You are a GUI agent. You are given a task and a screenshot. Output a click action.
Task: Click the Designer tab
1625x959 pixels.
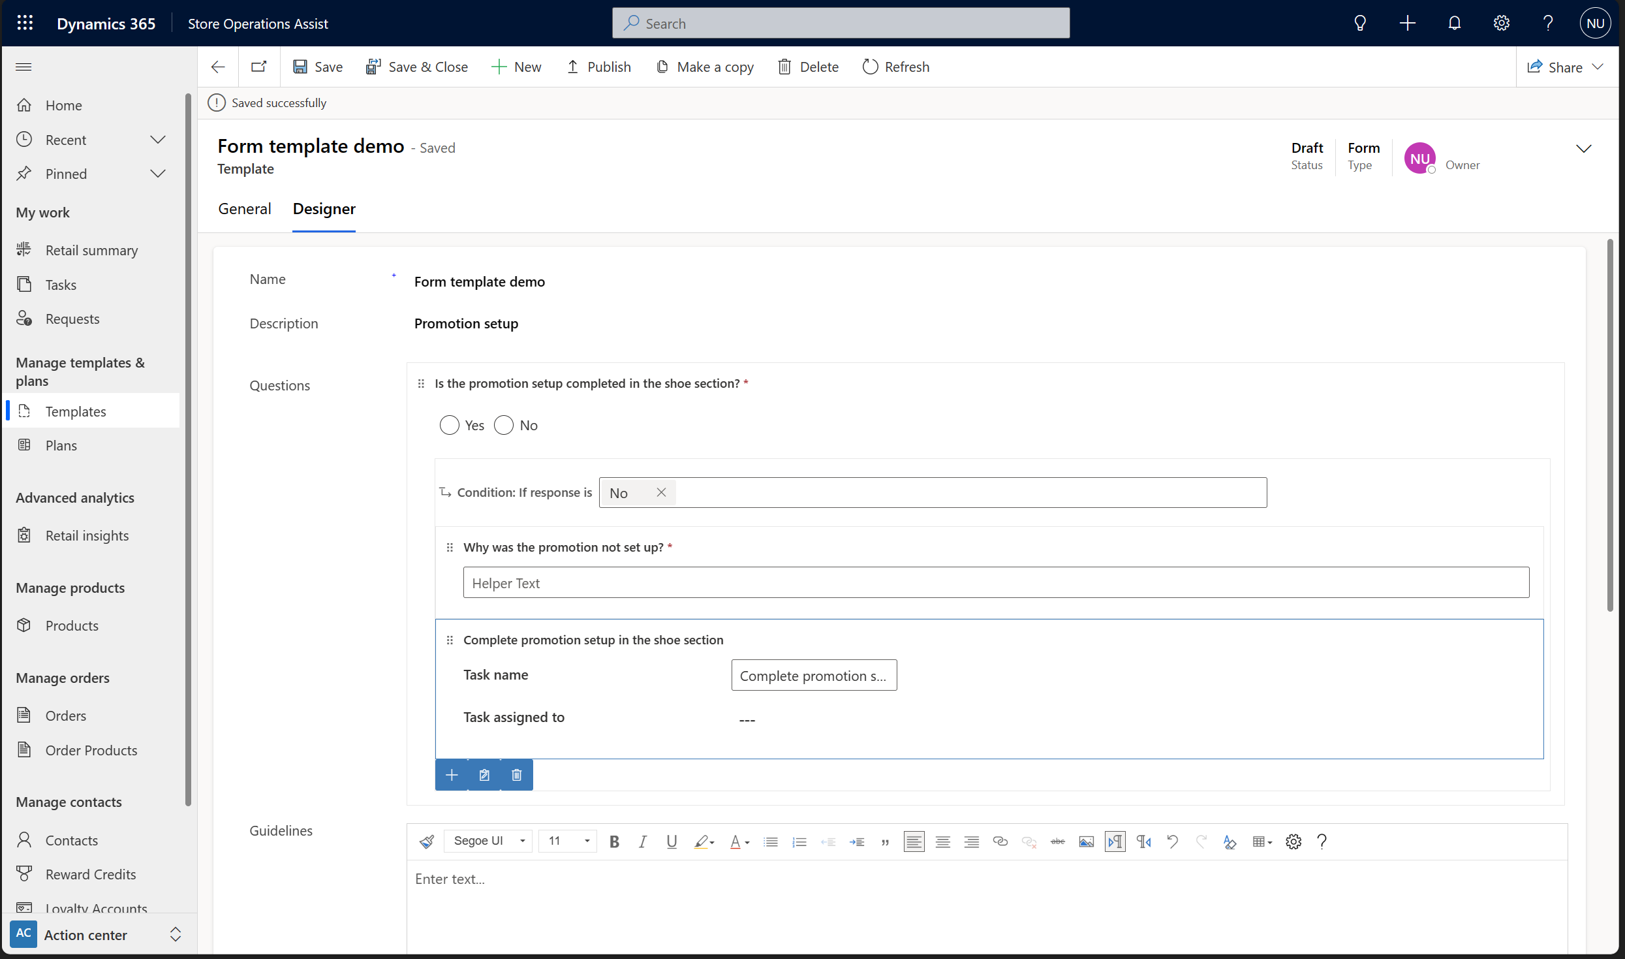[323, 209]
